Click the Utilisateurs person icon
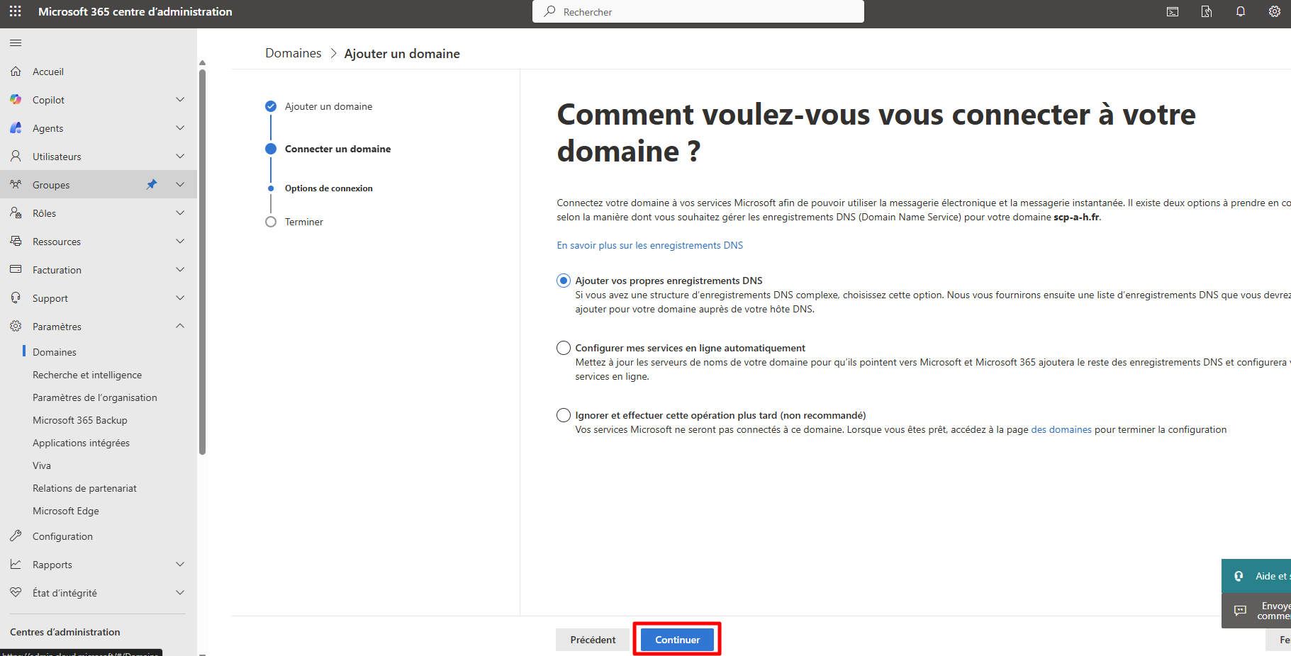This screenshot has width=1291, height=656. coord(16,157)
